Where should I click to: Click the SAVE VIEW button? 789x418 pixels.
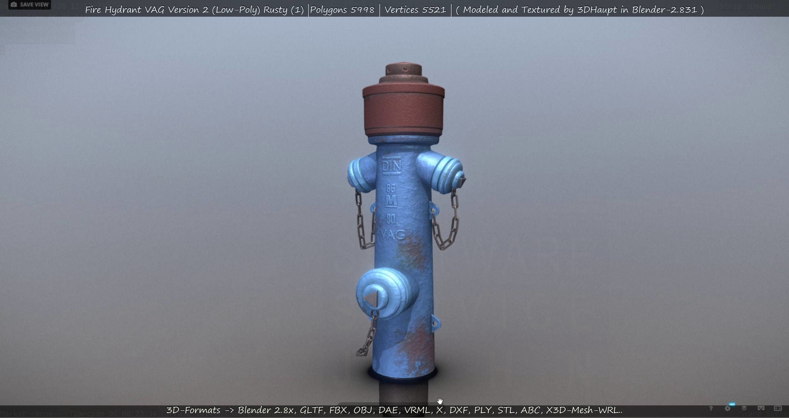[29, 5]
